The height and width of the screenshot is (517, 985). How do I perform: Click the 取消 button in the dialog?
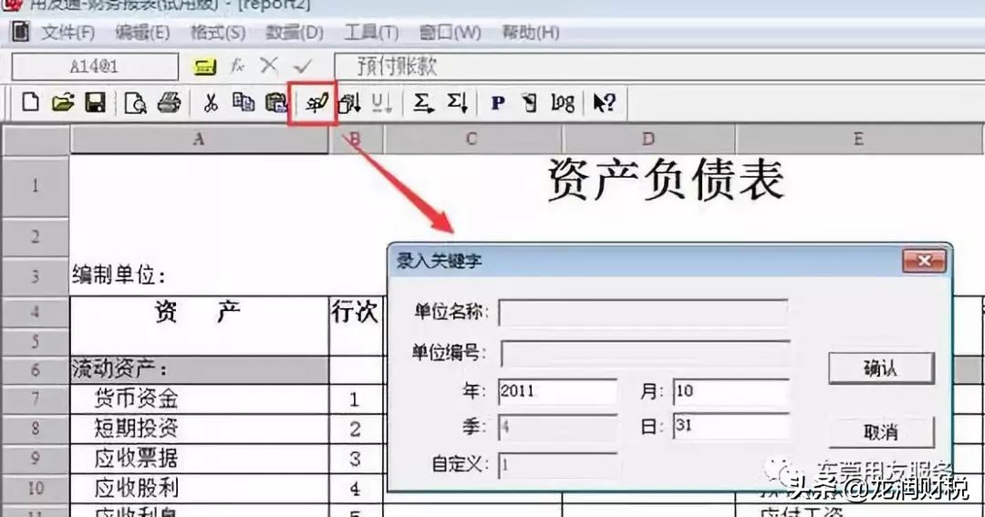coord(881,431)
